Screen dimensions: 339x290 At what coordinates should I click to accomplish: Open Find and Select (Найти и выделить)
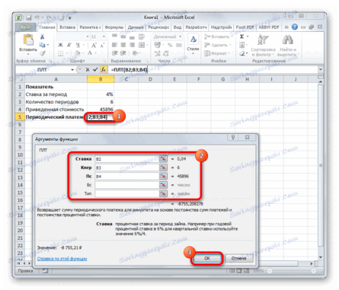coord(288,45)
